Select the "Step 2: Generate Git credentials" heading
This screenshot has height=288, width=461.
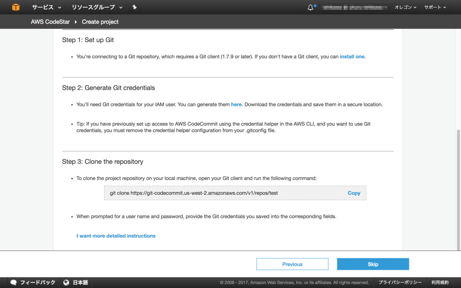tap(108, 88)
